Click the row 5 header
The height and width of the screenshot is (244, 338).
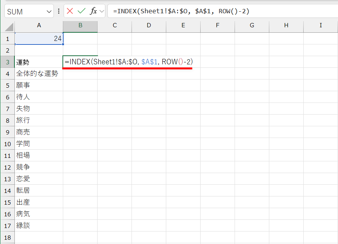click(7, 85)
